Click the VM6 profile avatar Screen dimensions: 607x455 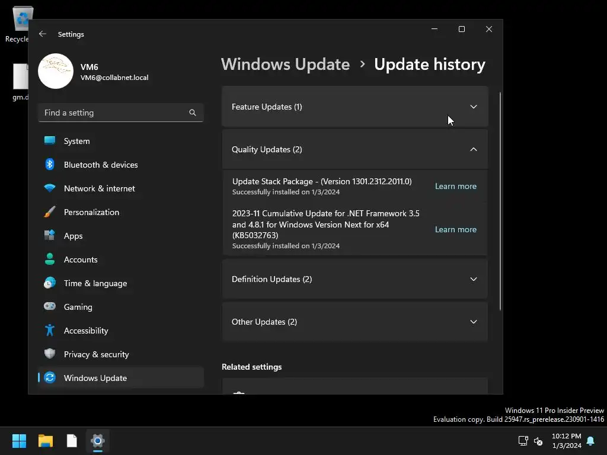pyautogui.click(x=56, y=71)
